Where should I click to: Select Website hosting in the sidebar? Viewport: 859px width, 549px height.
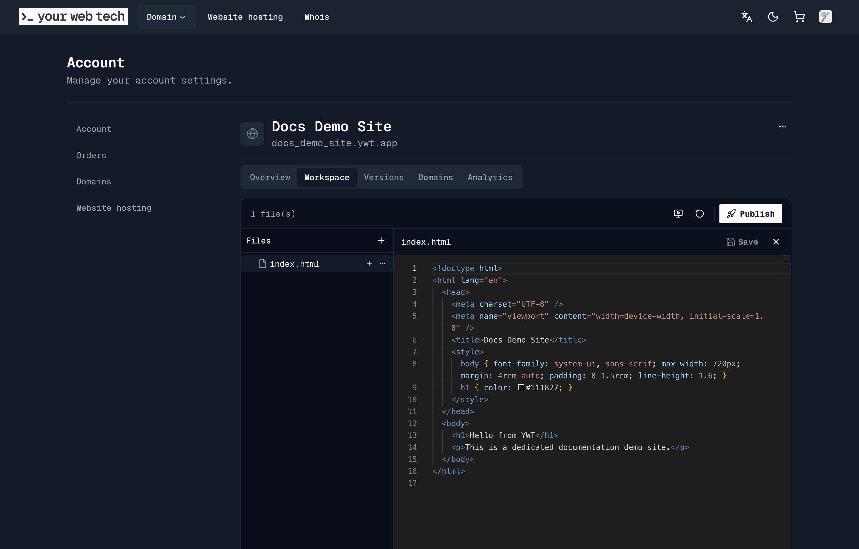114,208
